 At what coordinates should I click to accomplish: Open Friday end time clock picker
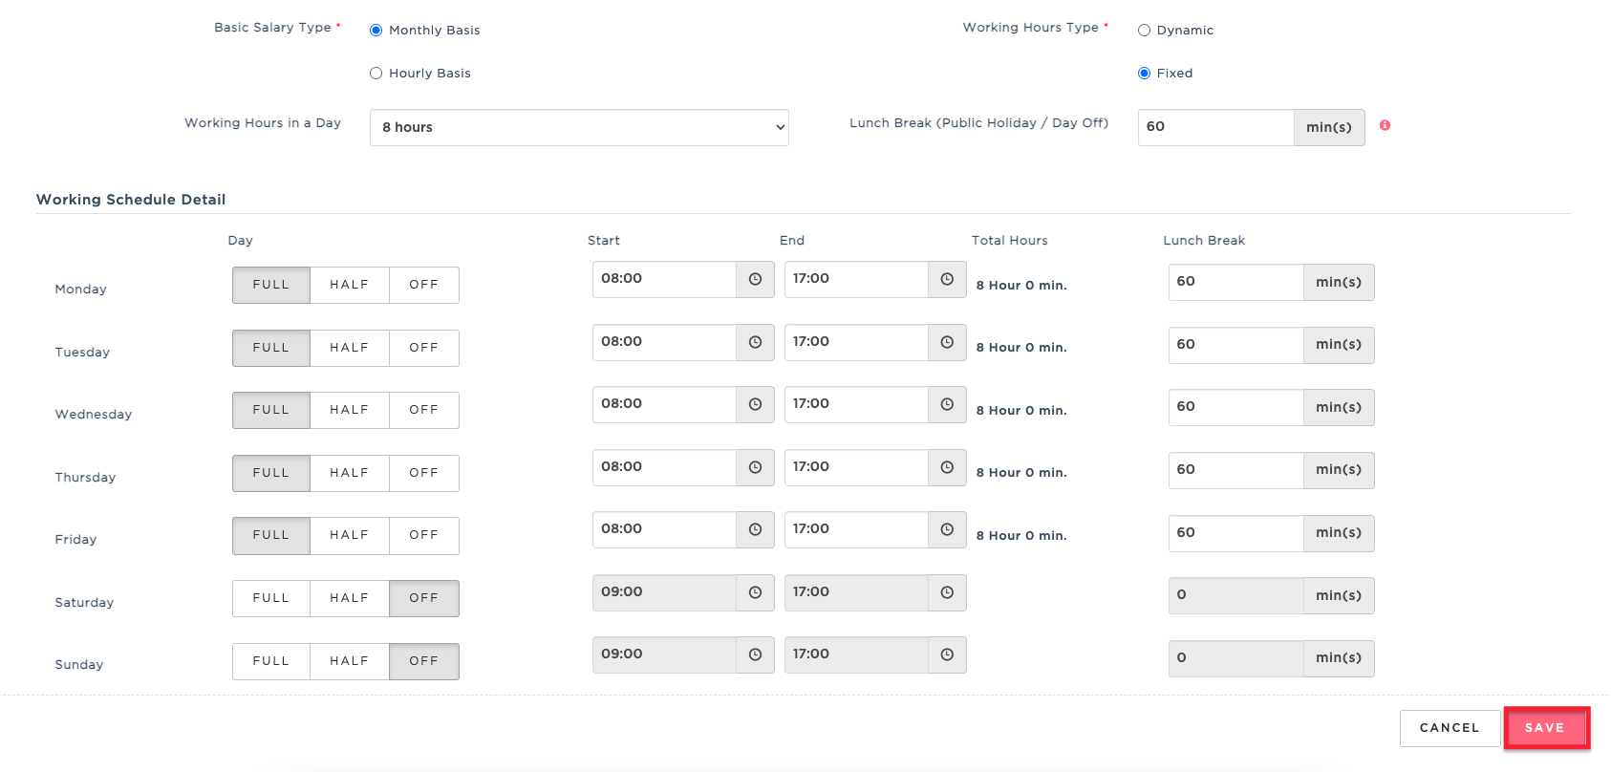[947, 529]
